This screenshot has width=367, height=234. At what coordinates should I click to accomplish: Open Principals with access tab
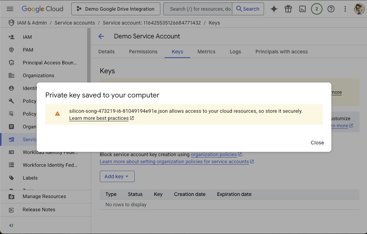coord(281,52)
